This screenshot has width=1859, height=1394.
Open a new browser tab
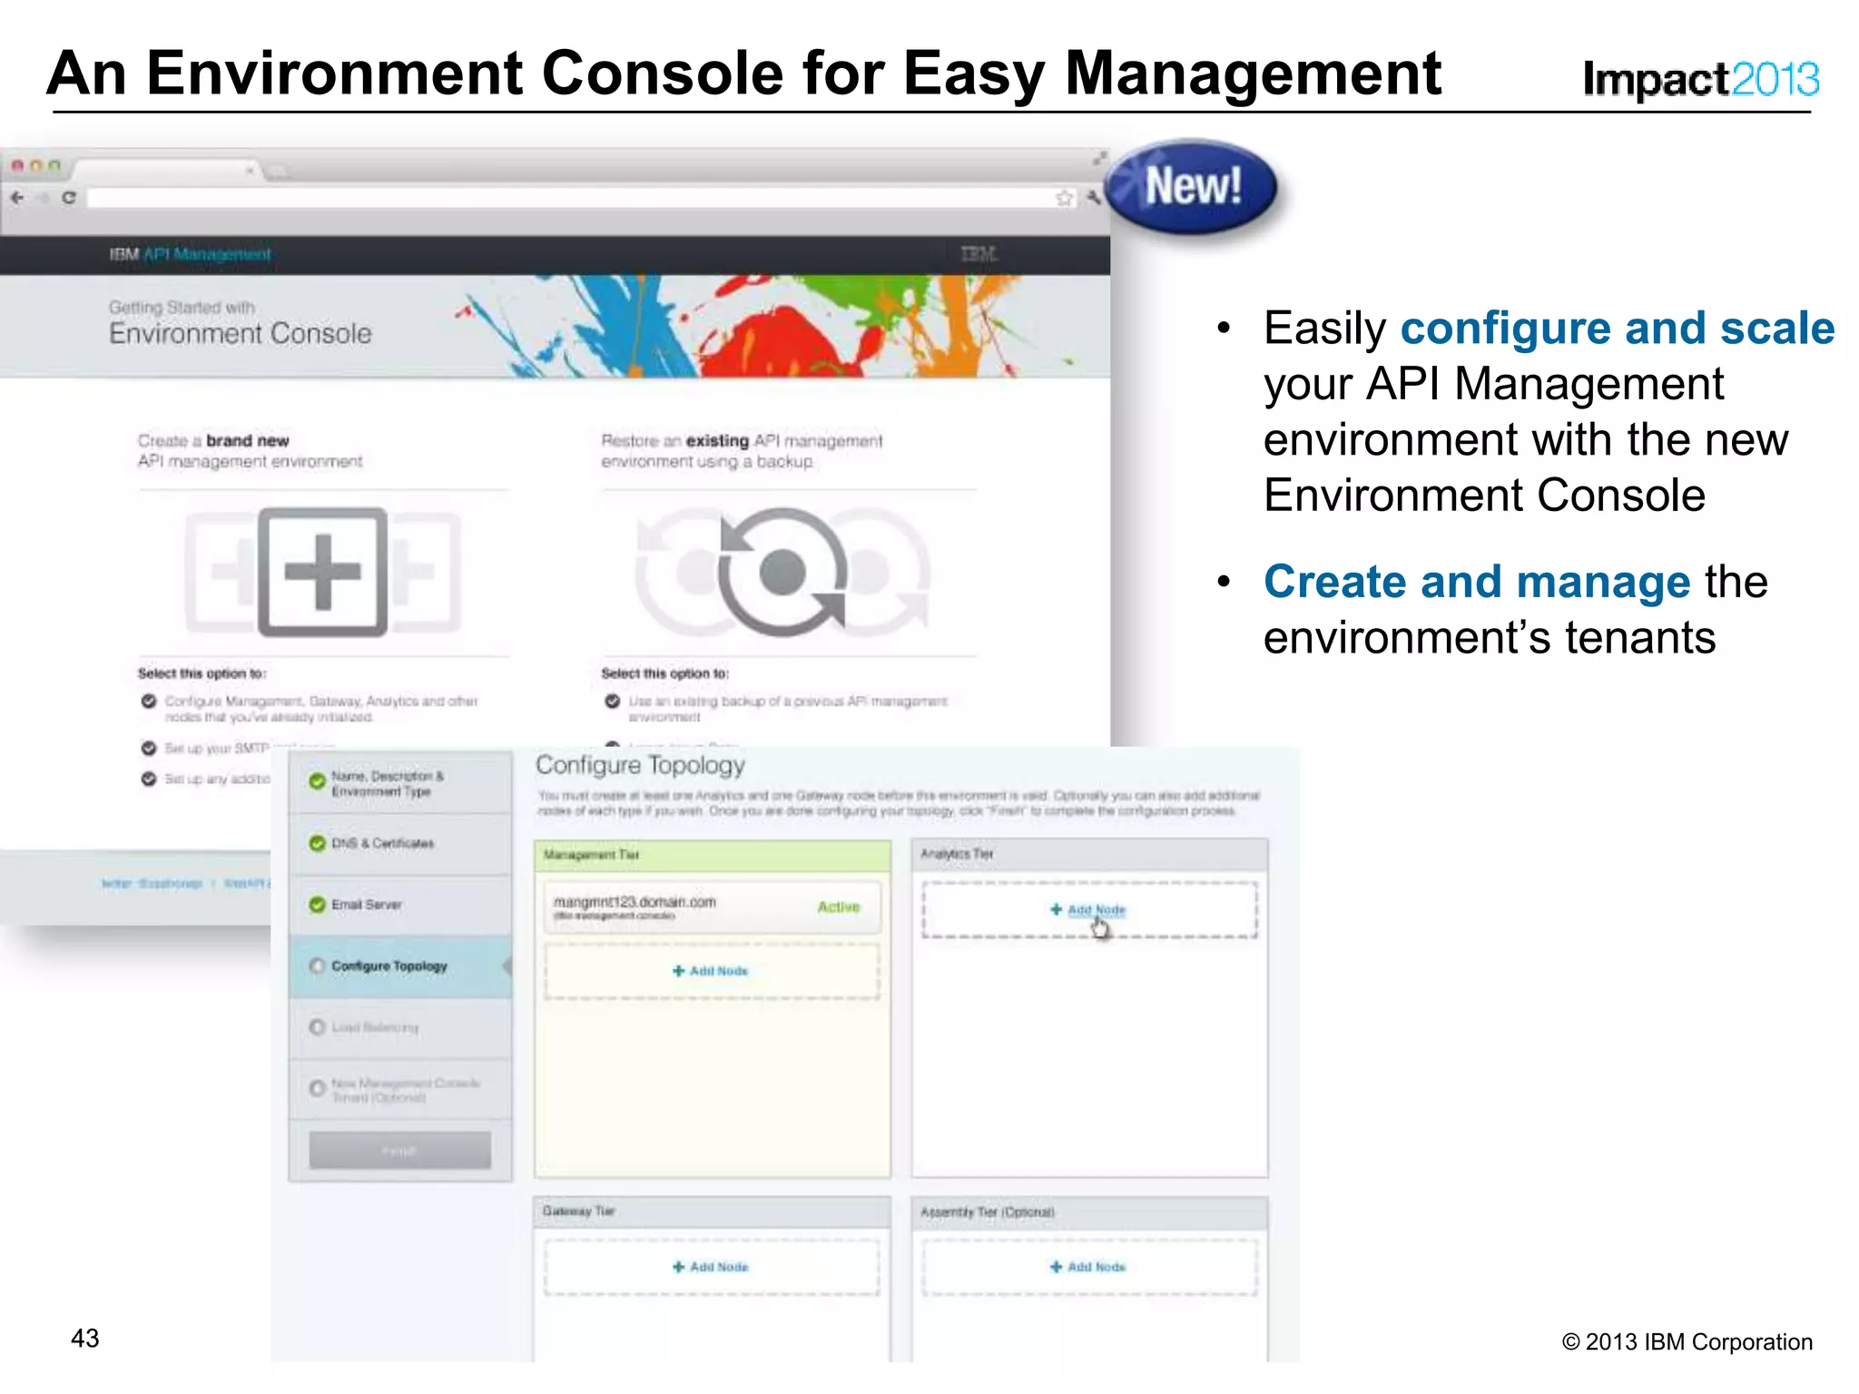(x=277, y=170)
